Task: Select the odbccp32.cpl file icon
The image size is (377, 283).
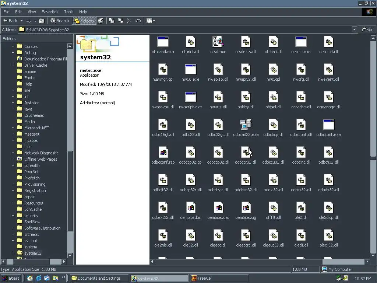Action: tap(191, 152)
